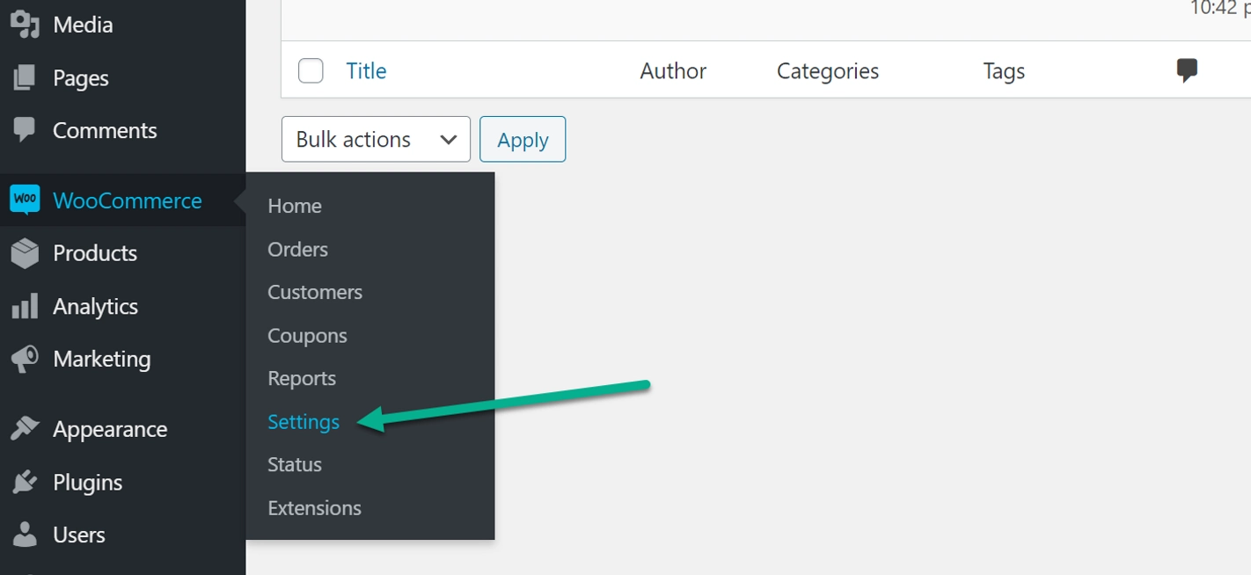Viewport: 1251px width, 575px height.
Task: Click the Comments speech bubble icon
Action: coord(25,130)
